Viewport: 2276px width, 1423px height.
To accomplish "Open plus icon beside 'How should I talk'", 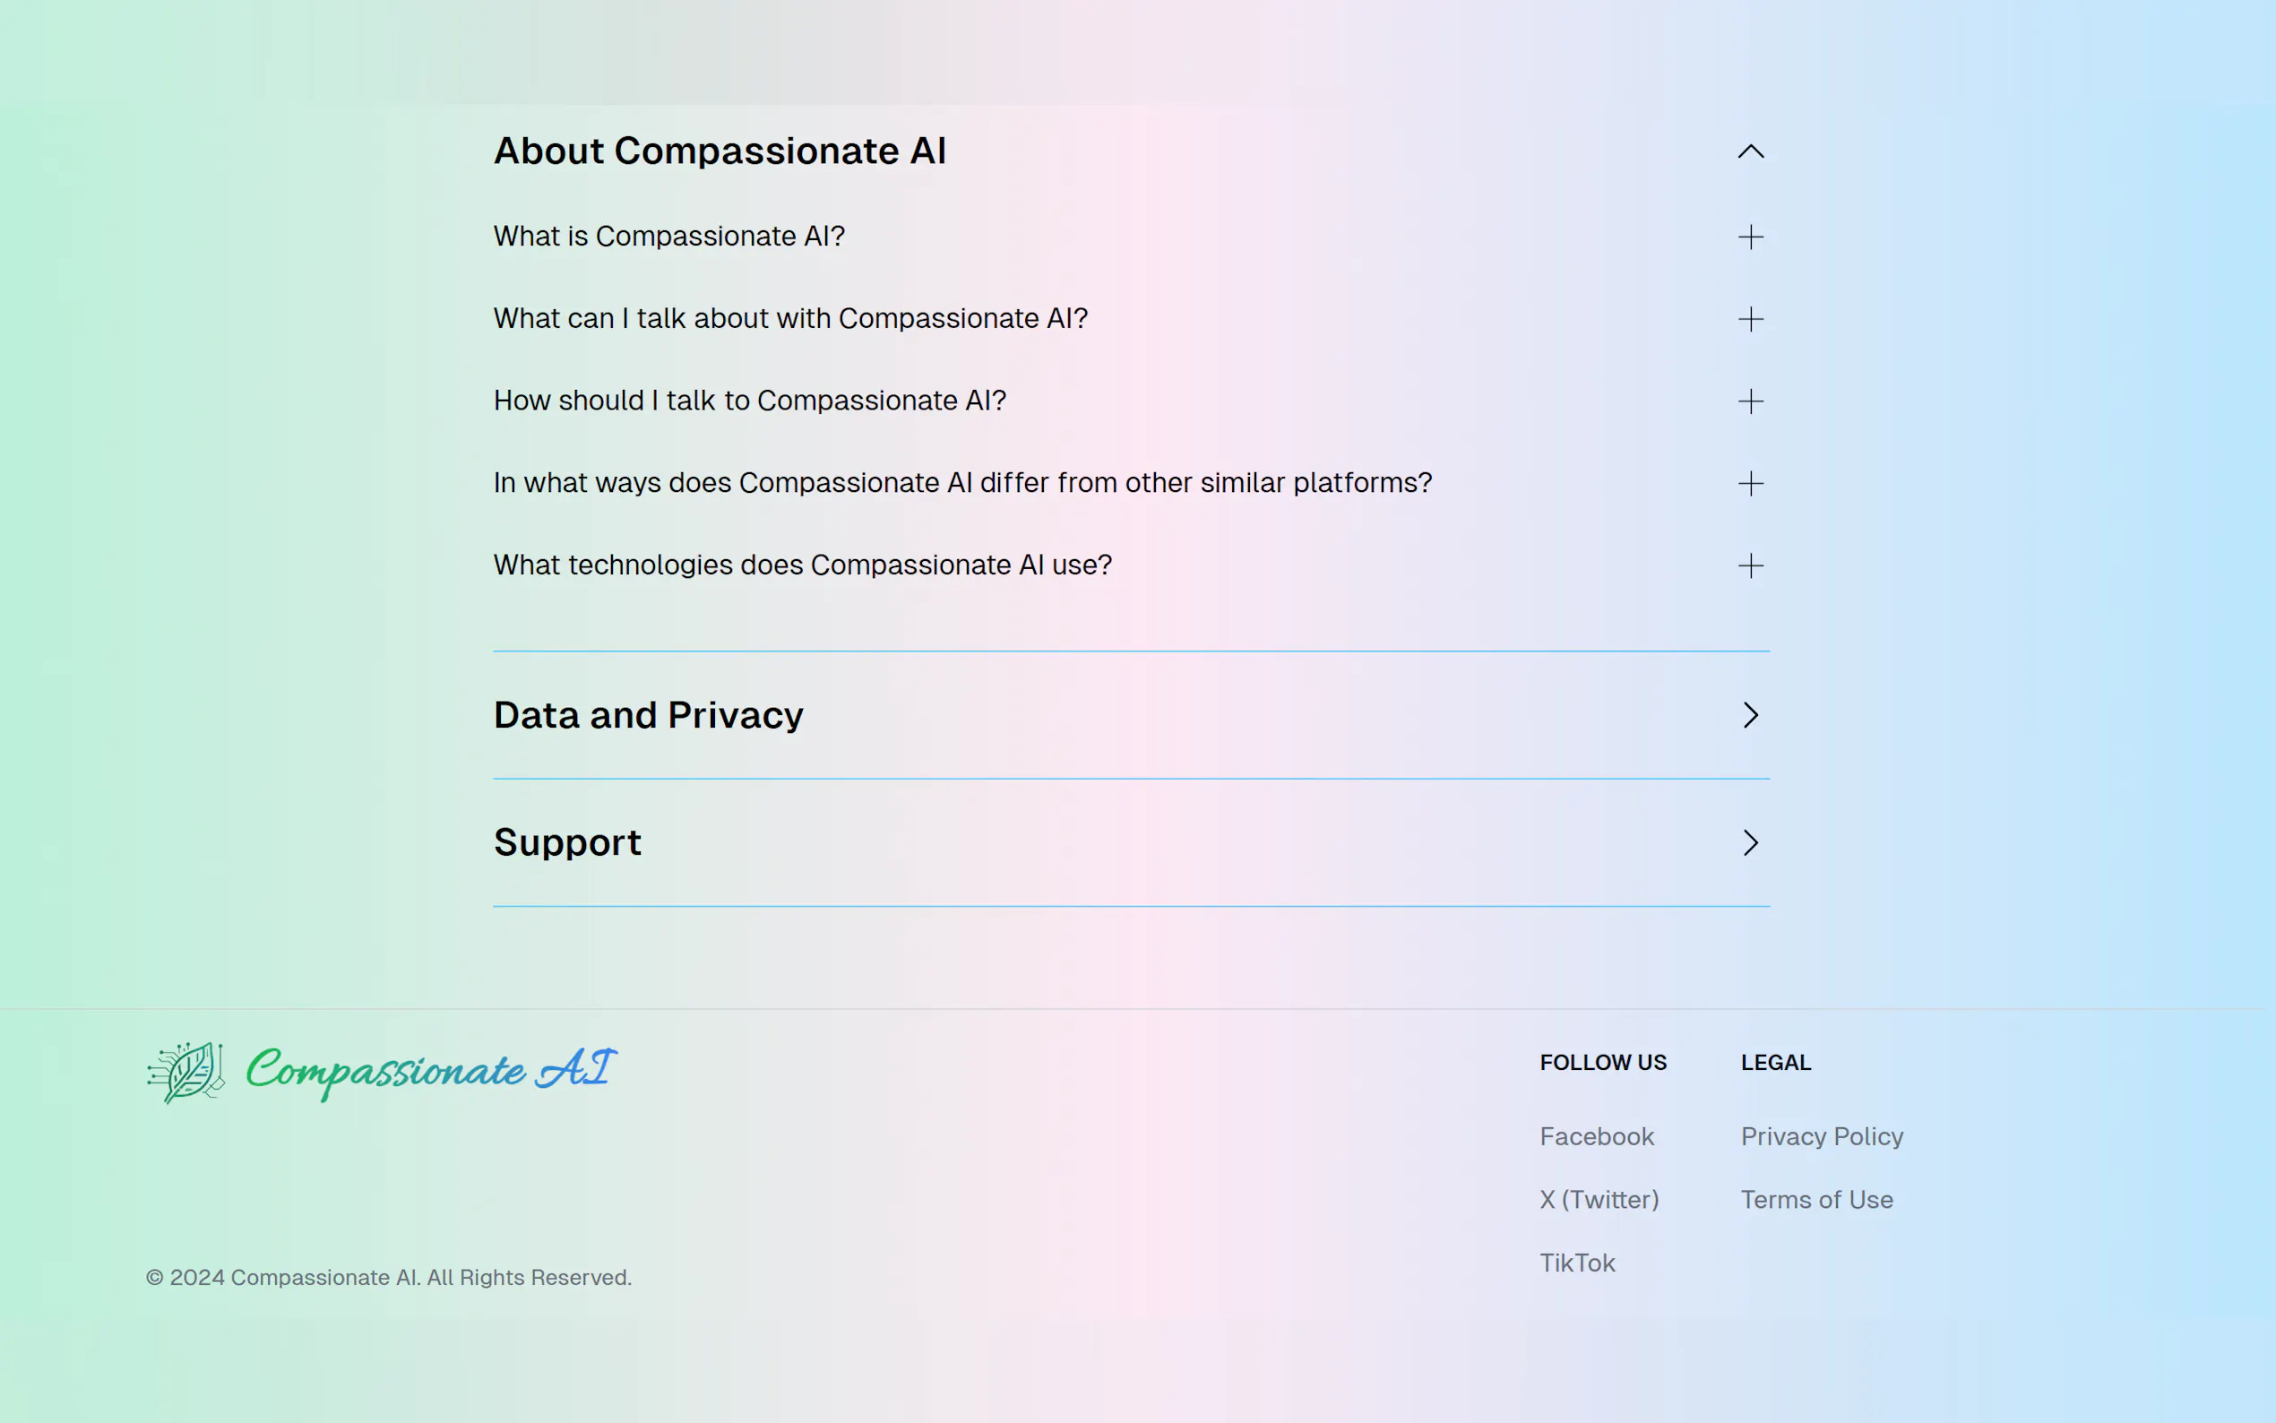I will click(x=1750, y=401).
